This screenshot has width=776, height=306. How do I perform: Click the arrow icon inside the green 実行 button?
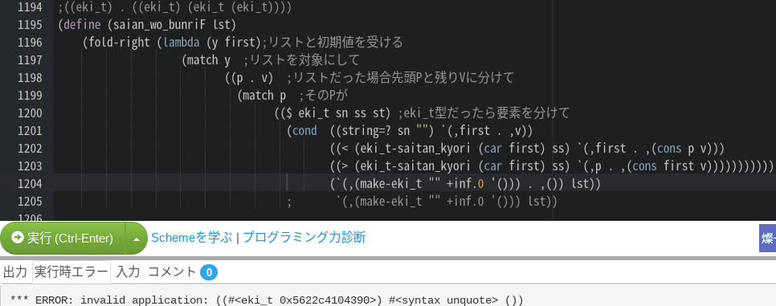[x=18, y=238]
